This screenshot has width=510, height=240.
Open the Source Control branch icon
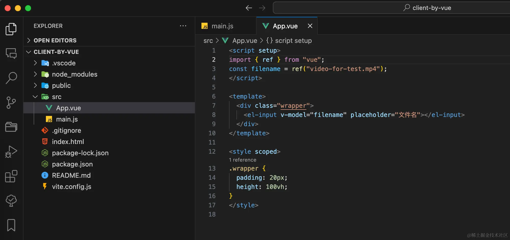tap(11, 102)
